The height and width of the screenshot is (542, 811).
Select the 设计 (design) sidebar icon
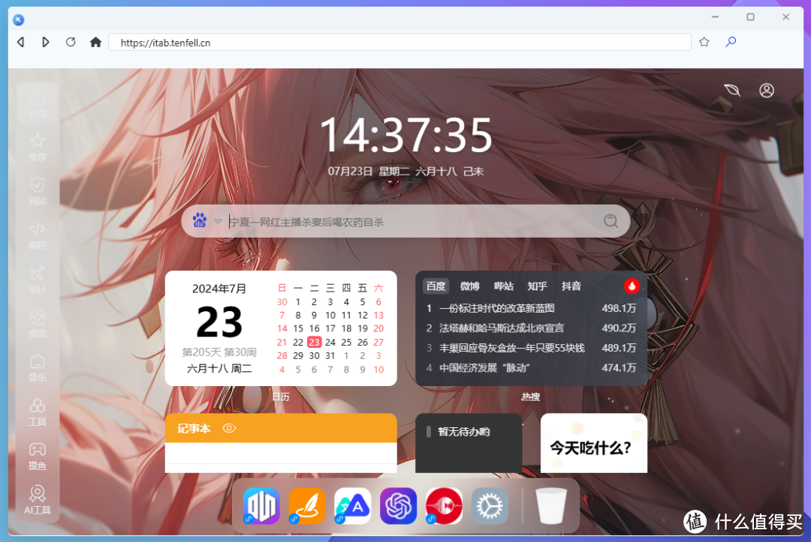point(38,278)
